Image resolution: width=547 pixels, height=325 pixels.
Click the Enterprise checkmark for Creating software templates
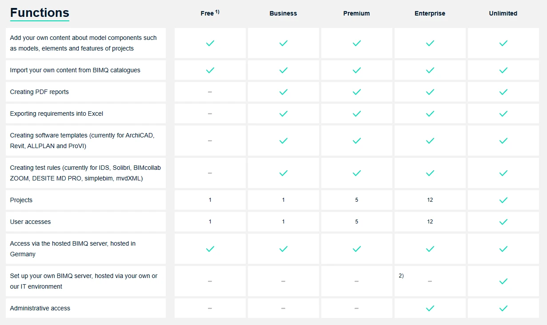coord(430,141)
